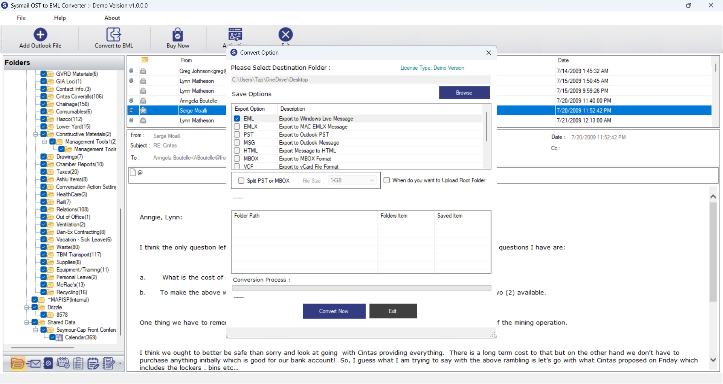Image resolution: width=723 pixels, height=384 pixels.
Task: Check the PST export option
Action: (237, 134)
